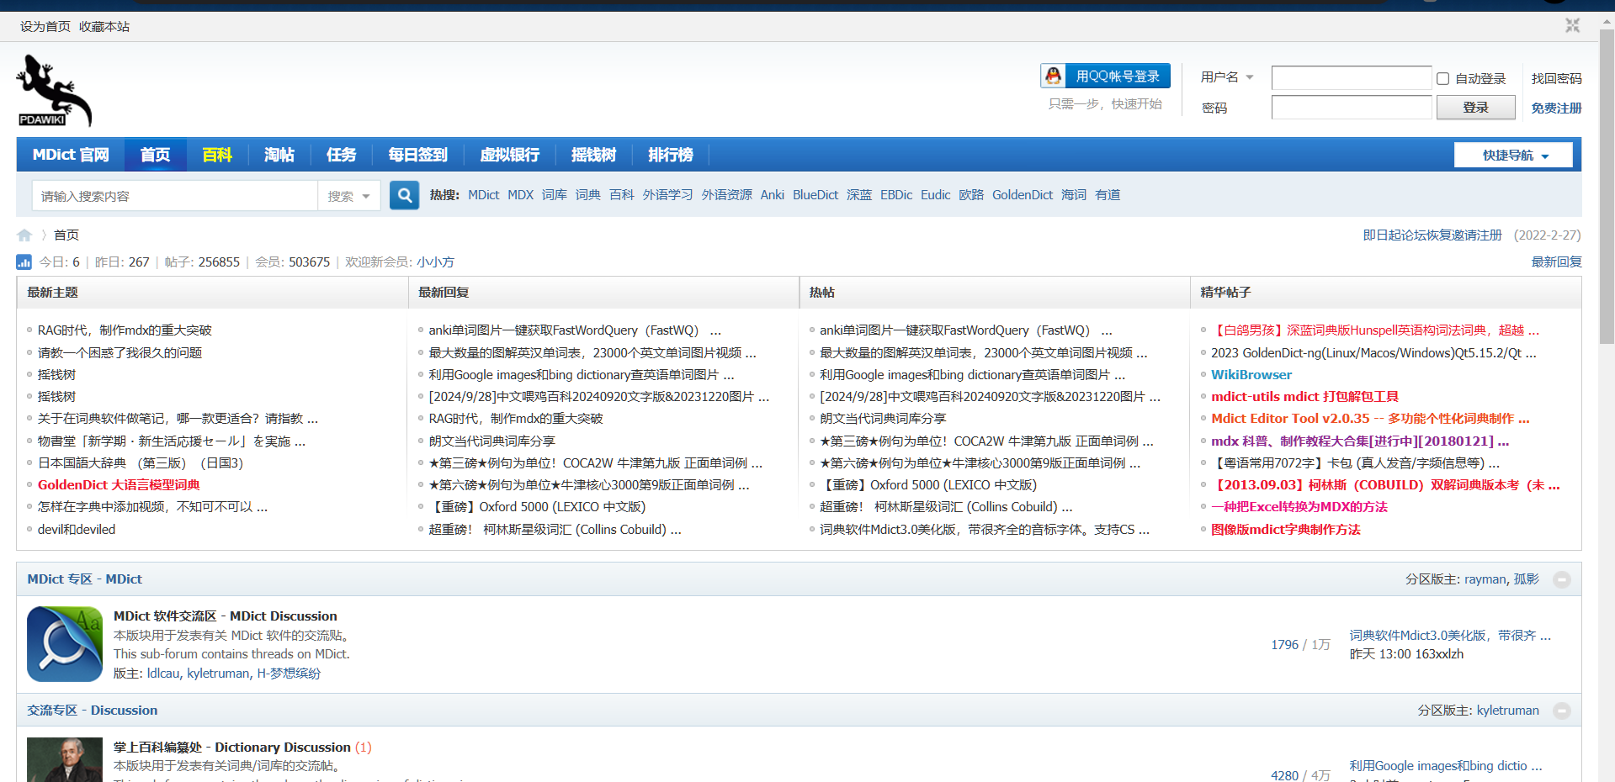Viewport: 1615px width, 782px height.
Task: Open moderator rayman profile
Action: point(1485,579)
